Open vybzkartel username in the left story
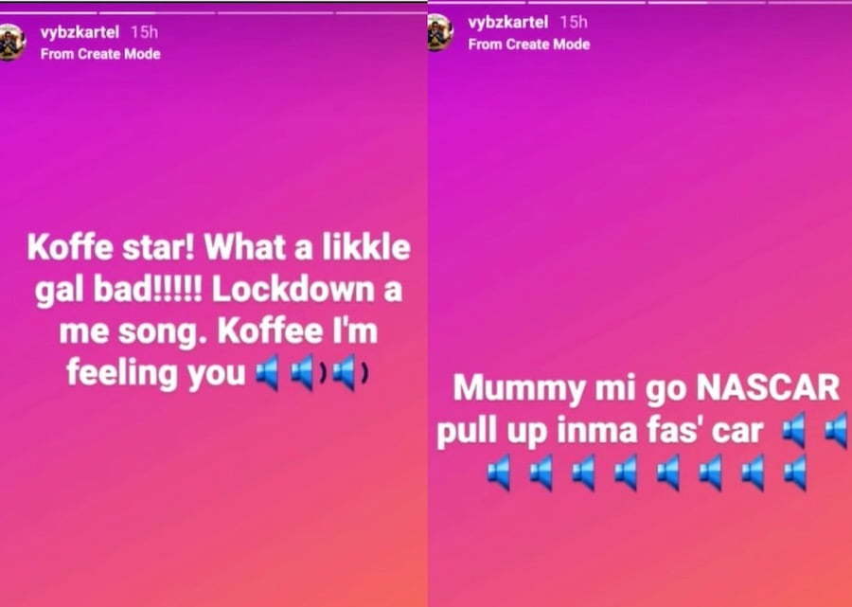The image size is (852, 607). [x=80, y=32]
